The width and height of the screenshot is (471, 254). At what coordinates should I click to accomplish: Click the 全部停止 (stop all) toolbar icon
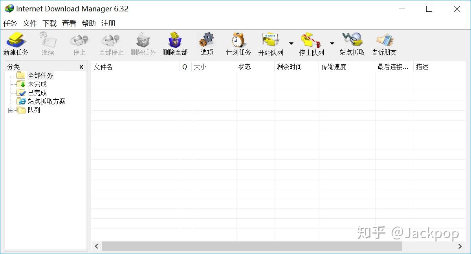111,40
